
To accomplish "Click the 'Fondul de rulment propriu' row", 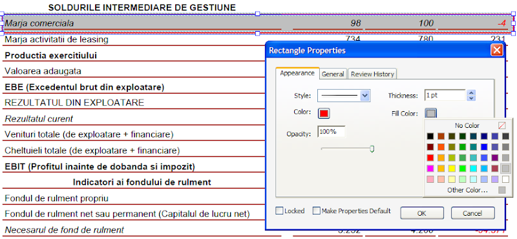I will point(57,198).
